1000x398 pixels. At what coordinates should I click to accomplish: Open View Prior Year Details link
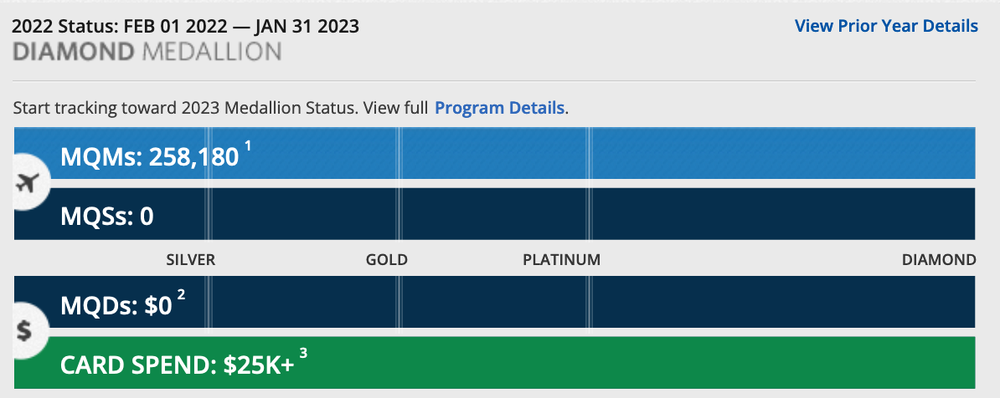point(886,26)
